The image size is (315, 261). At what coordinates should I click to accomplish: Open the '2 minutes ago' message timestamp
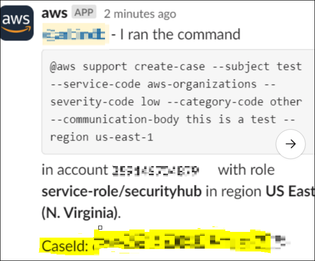click(140, 14)
